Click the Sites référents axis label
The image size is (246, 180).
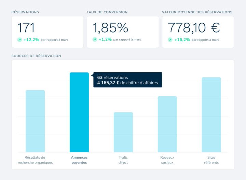211,160
